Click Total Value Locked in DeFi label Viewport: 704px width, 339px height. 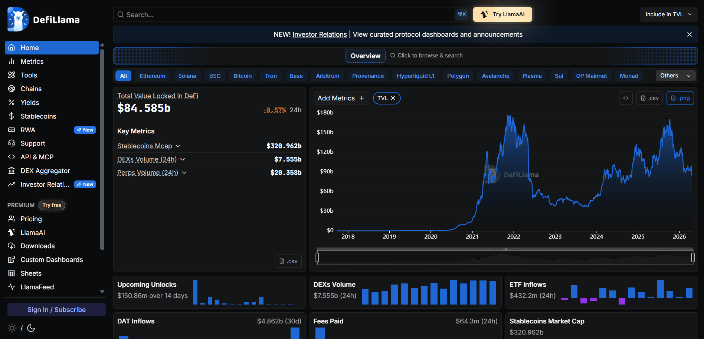point(158,96)
